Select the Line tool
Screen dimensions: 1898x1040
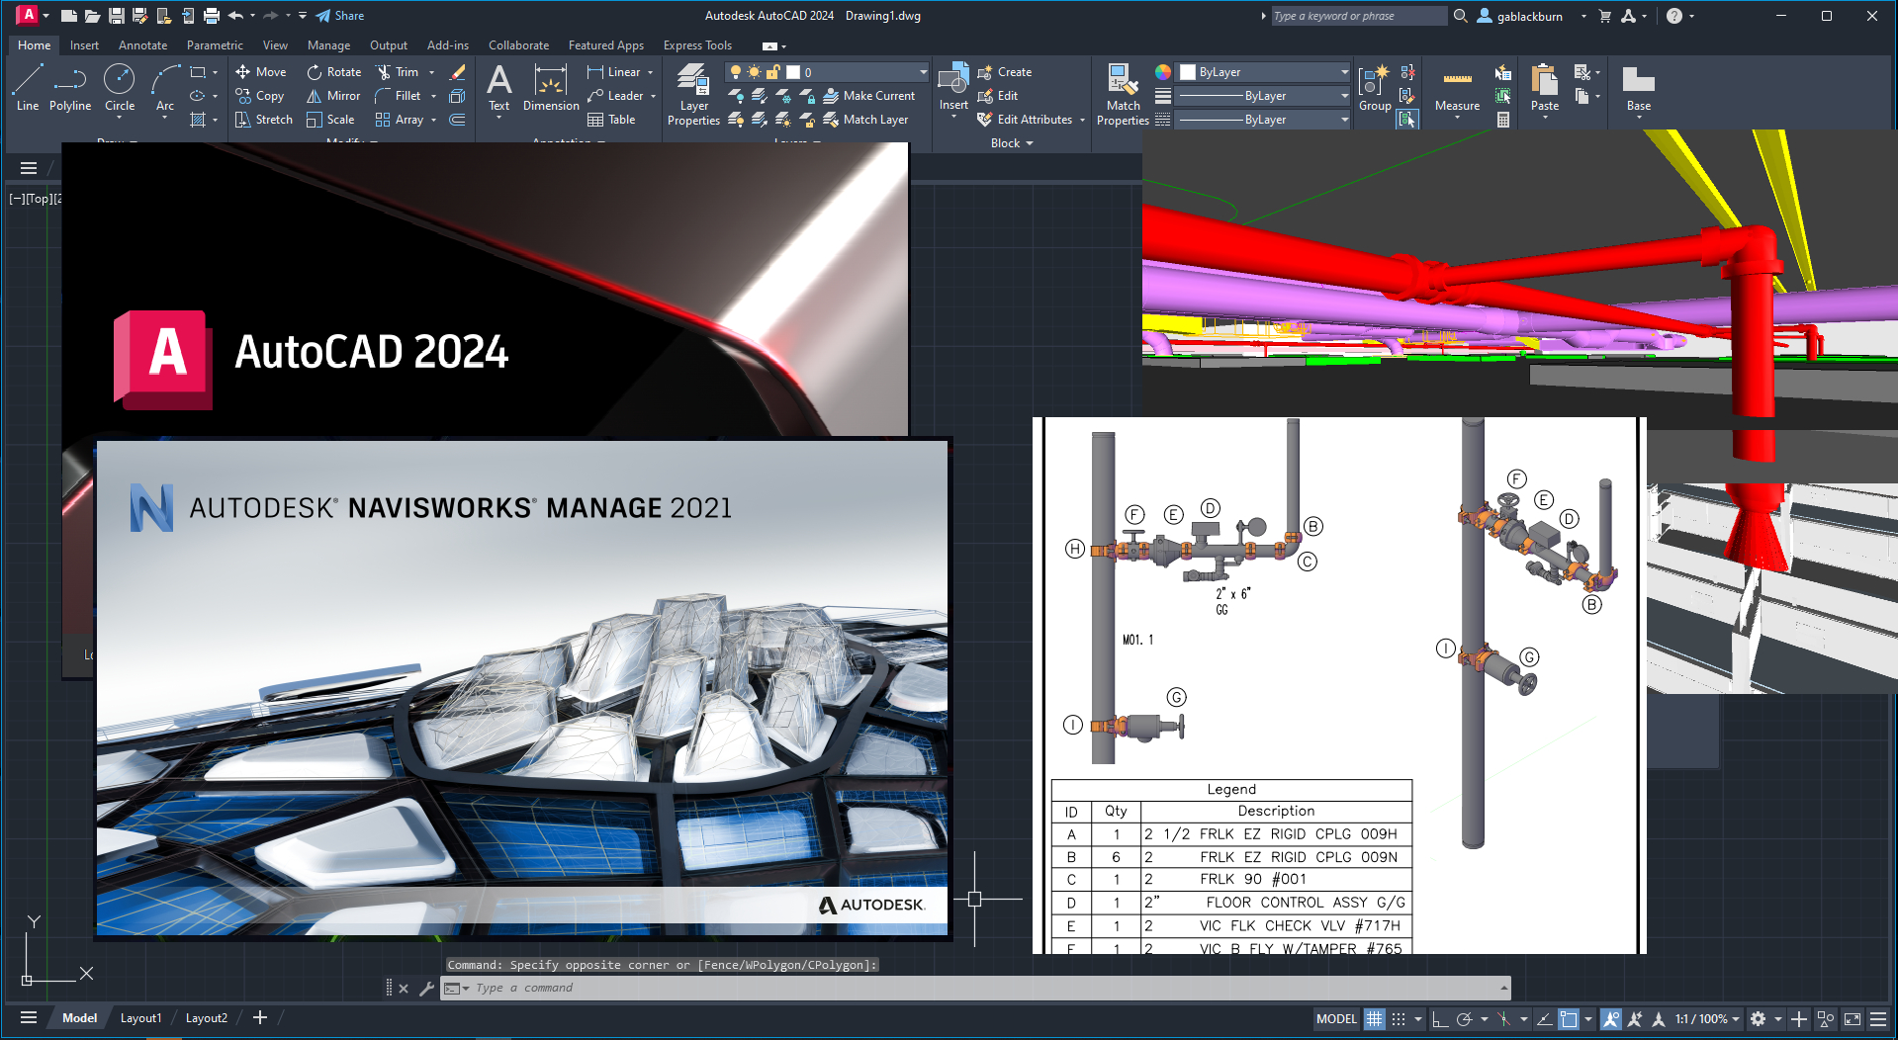point(28,87)
